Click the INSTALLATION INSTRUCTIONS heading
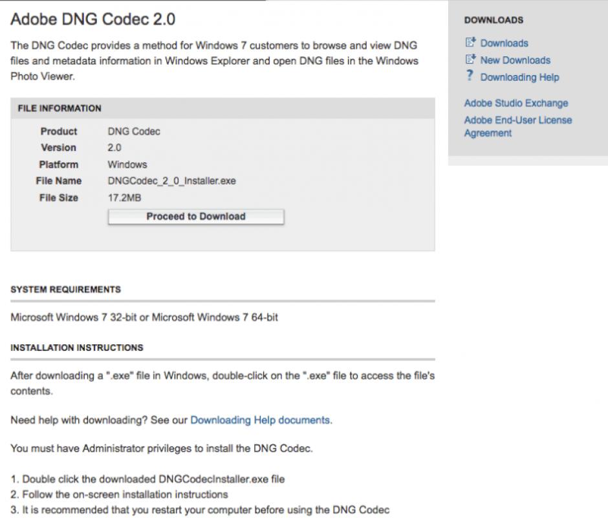The width and height of the screenshot is (608, 532). coord(77,348)
